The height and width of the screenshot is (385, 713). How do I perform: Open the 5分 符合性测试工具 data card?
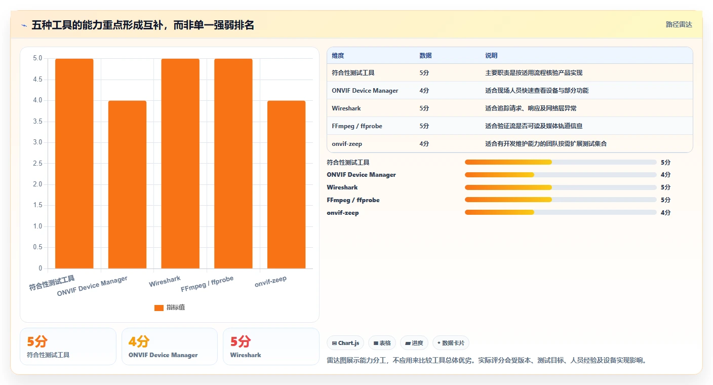point(68,346)
